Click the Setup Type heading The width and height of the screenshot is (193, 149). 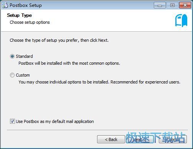pos(20,15)
